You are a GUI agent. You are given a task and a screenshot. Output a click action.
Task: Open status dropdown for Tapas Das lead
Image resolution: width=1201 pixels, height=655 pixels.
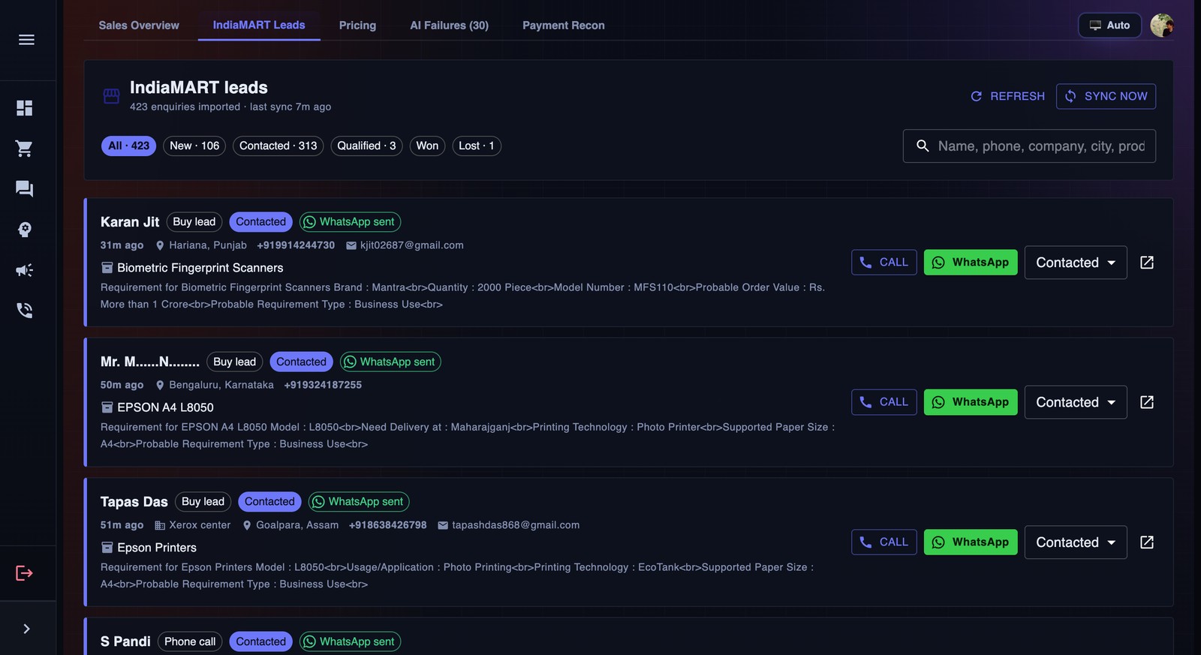coord(1076,542)
